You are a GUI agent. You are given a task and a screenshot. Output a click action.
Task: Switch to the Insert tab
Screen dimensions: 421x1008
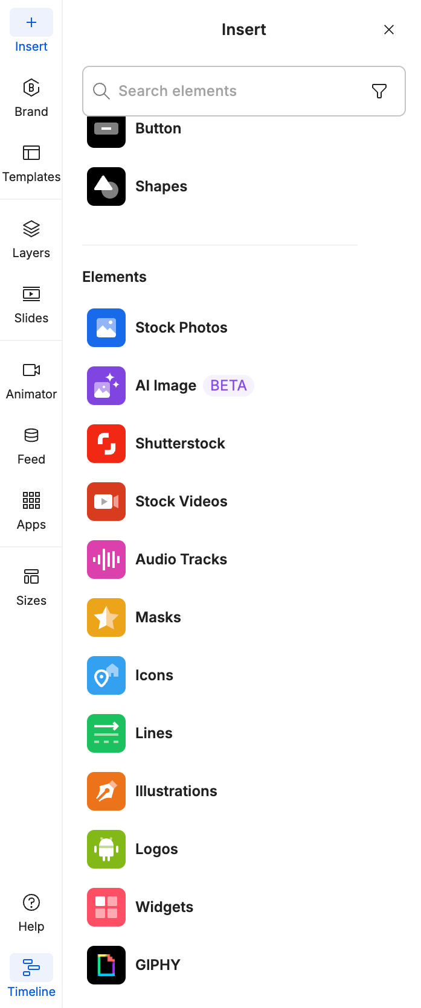pos(31,32)
